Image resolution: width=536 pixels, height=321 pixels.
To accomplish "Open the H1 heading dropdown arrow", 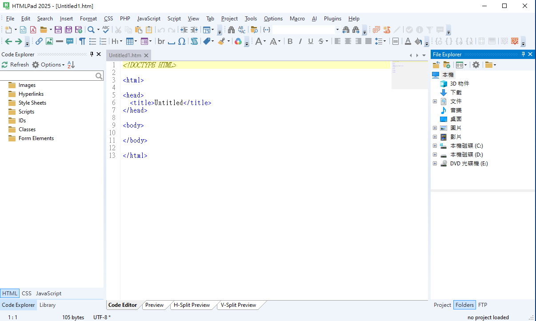I will pos(121,41).
